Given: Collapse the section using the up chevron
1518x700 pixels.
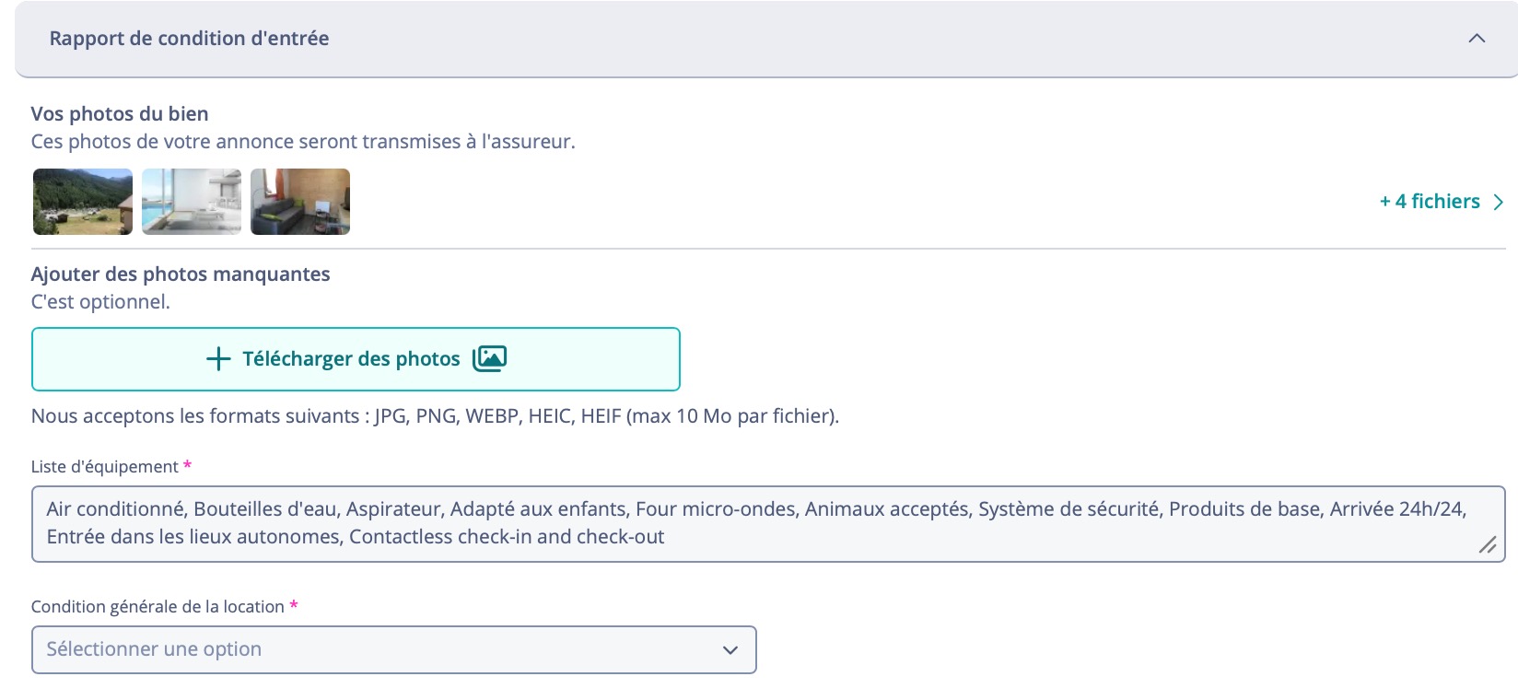Looking at the screenshot, I should pos(1477,39).
